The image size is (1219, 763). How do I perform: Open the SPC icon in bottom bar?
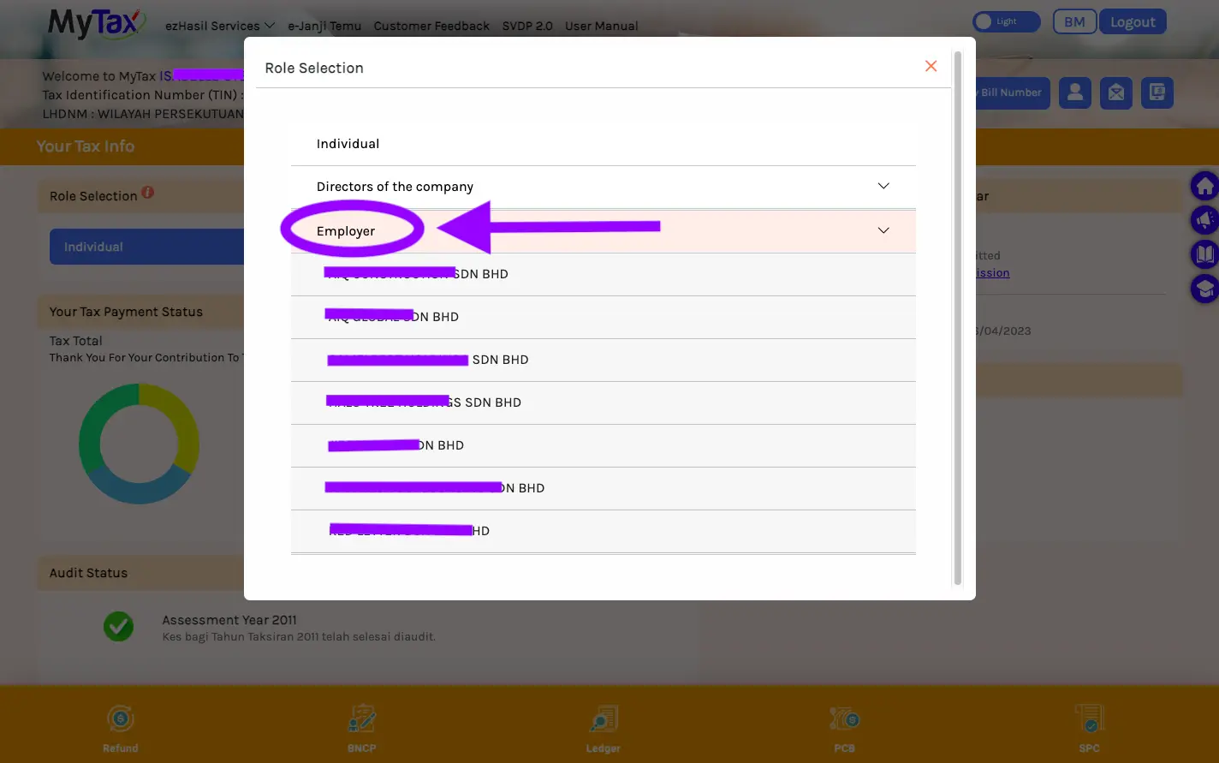pyautogui.click(x=1090, y=728)
